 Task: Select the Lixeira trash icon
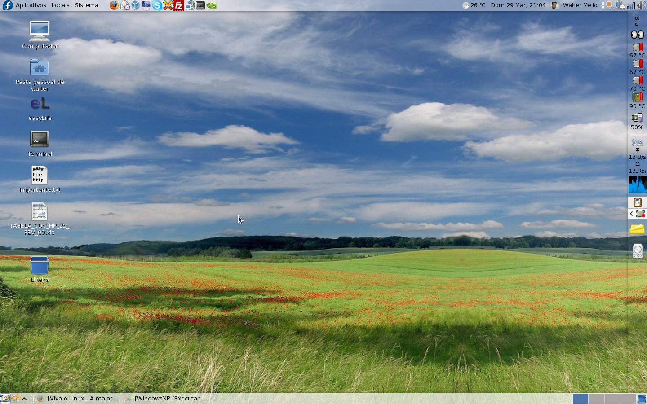coord(40,269)
